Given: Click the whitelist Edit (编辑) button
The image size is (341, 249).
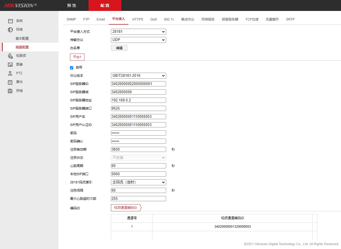Looking at the screenshot, I should [119, 48].
